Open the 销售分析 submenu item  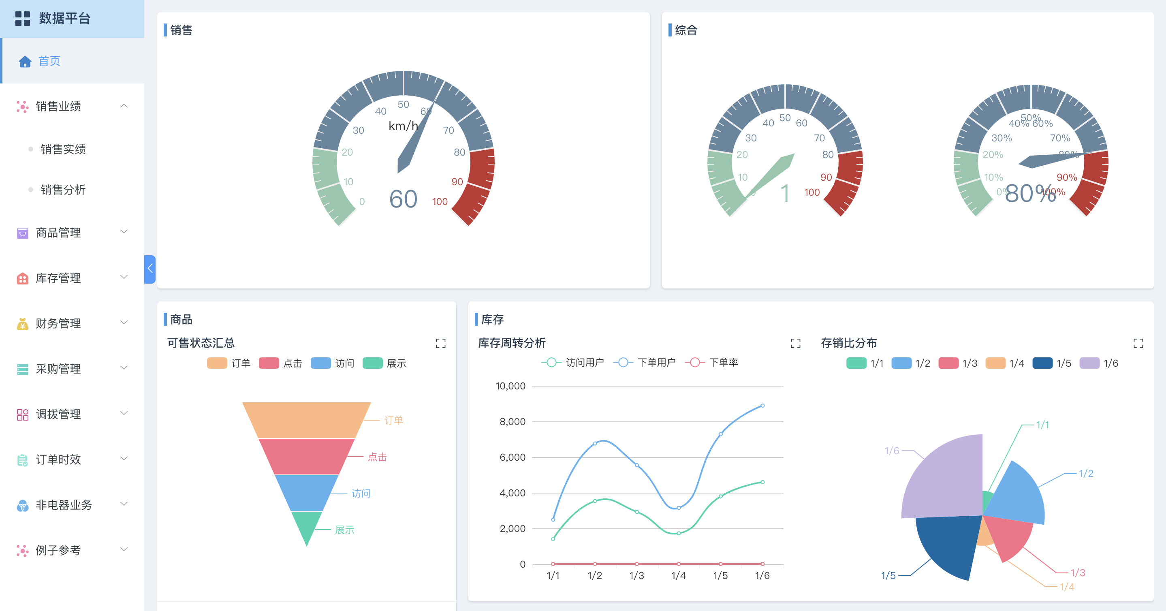63,190
